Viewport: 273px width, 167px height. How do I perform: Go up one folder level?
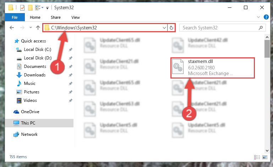tap(38, 28)
